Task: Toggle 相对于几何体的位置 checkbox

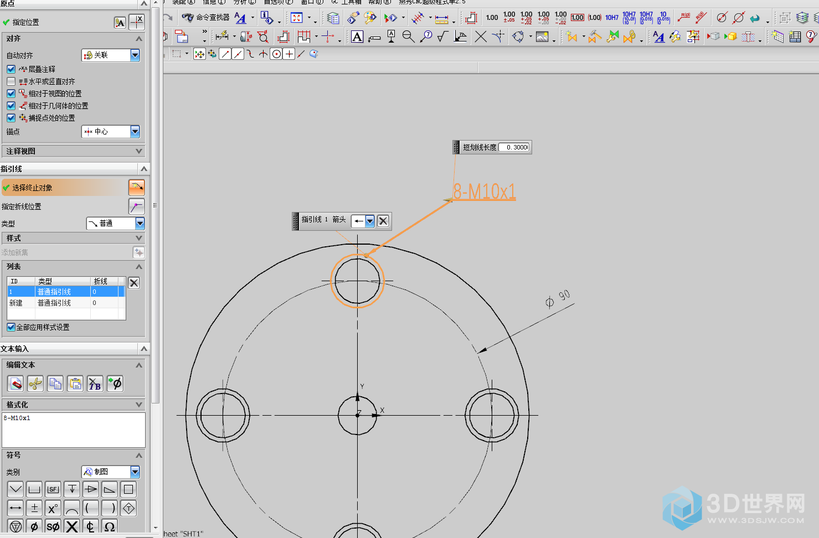Action: [x=11, y=106]
